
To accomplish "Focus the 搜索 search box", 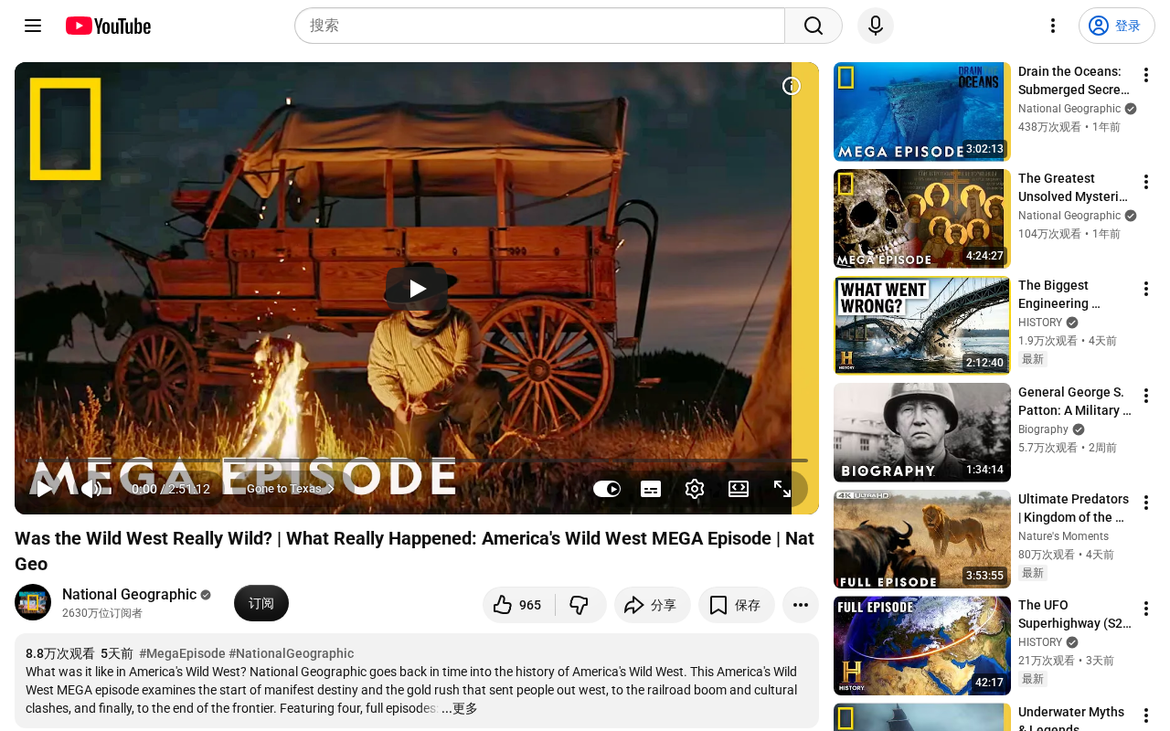I will coord(539,26).
